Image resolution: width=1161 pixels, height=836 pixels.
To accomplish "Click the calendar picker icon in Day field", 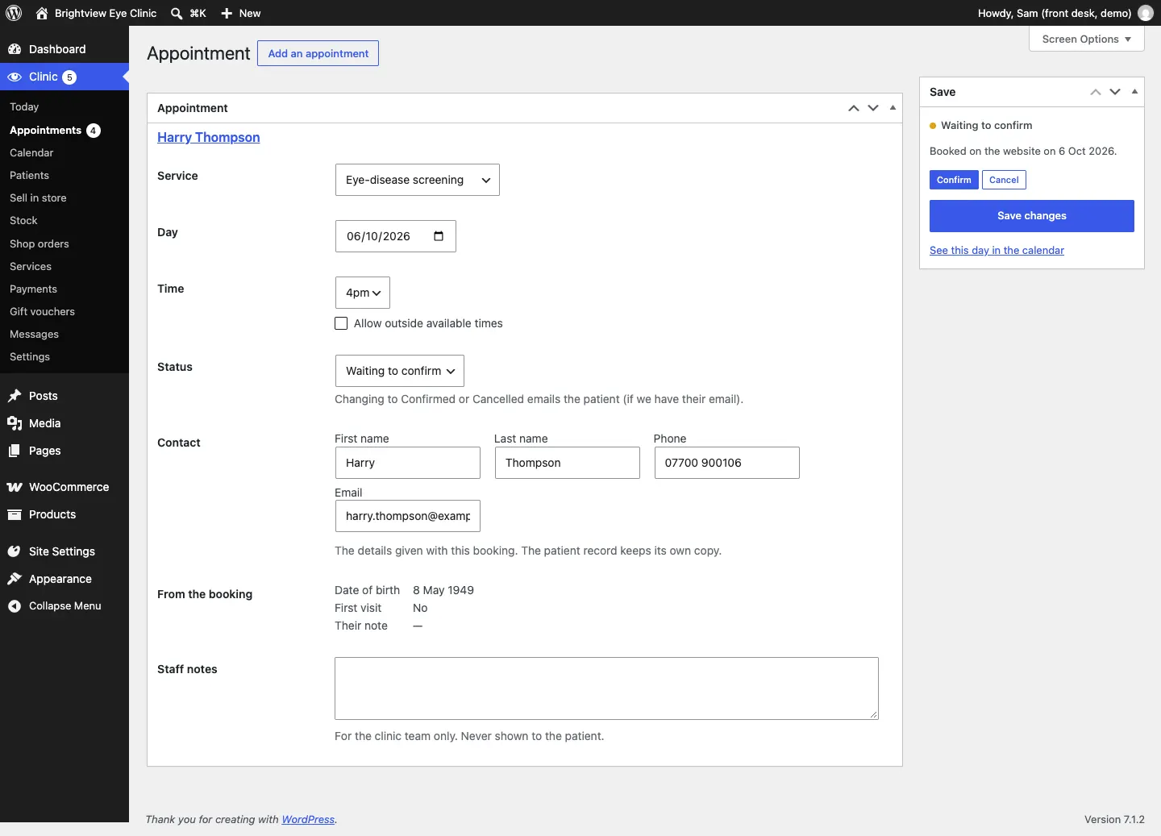I will click(x=439, y=236).
